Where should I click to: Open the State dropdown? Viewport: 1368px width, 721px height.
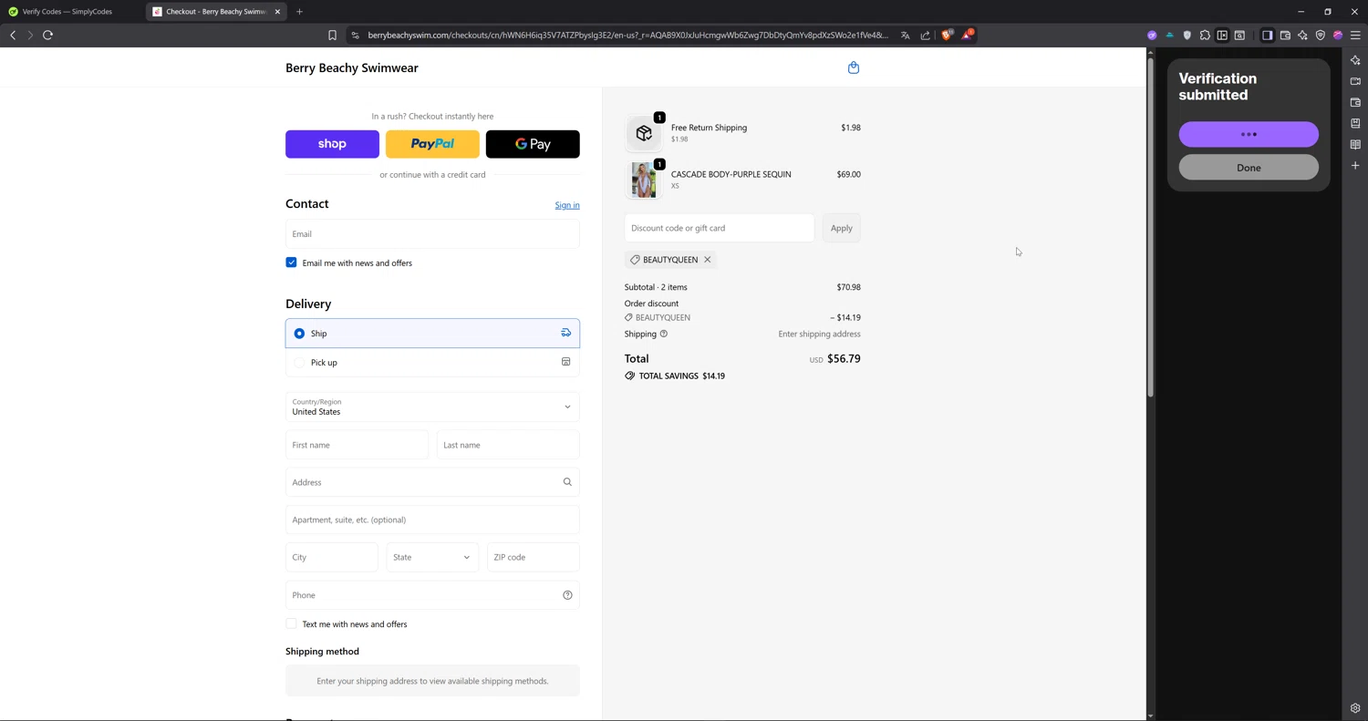[x=432, y=557]
